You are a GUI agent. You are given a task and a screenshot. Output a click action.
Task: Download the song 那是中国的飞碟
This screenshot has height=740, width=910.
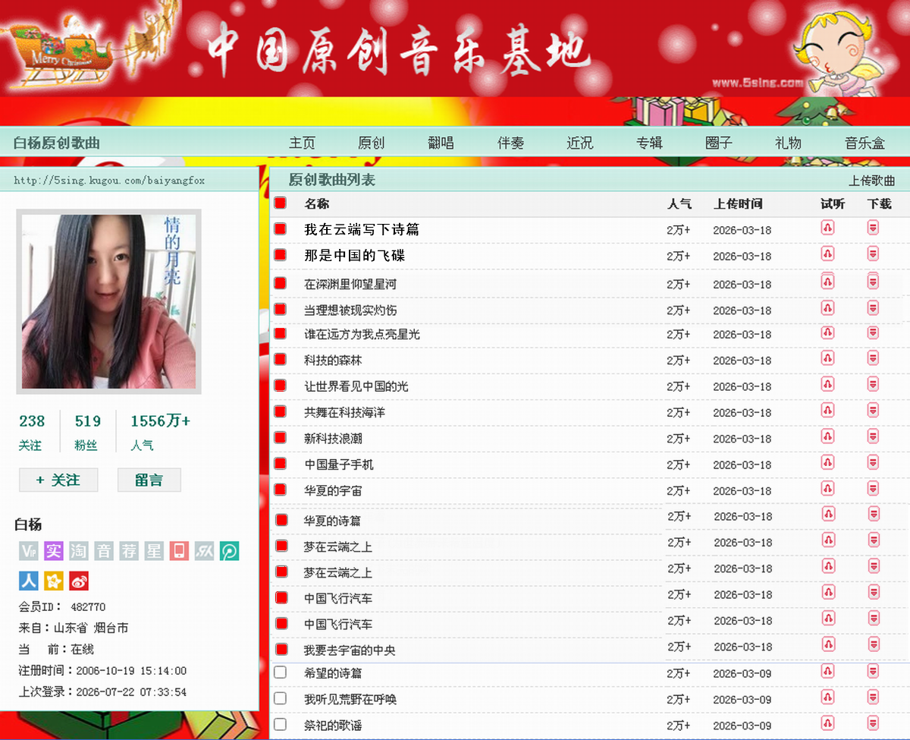coord(873,254)
